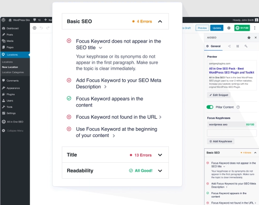The width and height of the screenshot is (259, 205).
Task: Click the All Good! readability status
Action: (x=141, y=171)
